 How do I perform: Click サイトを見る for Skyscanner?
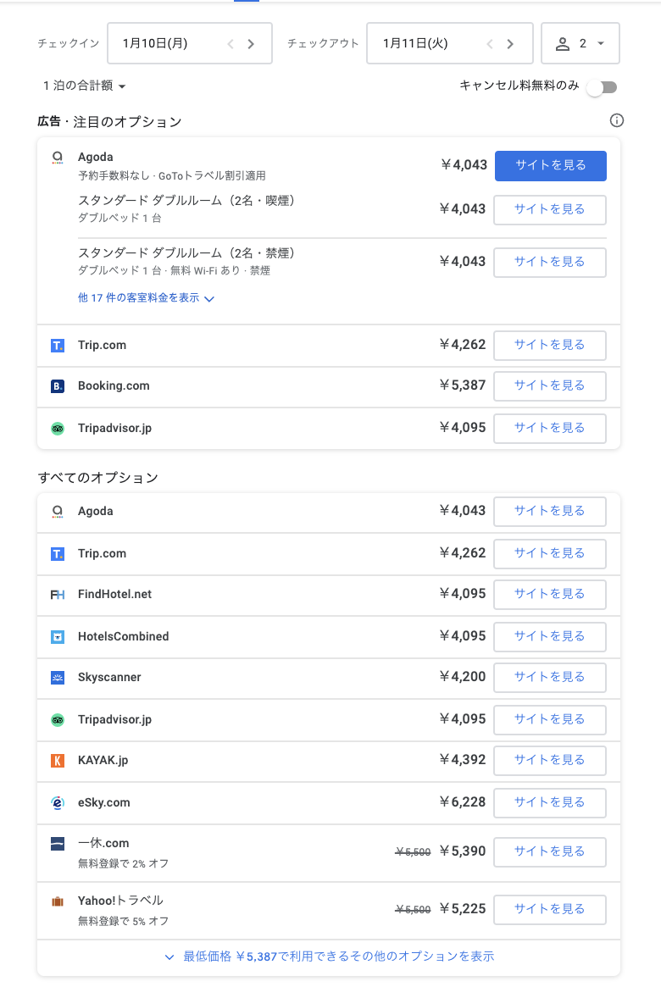550,677
